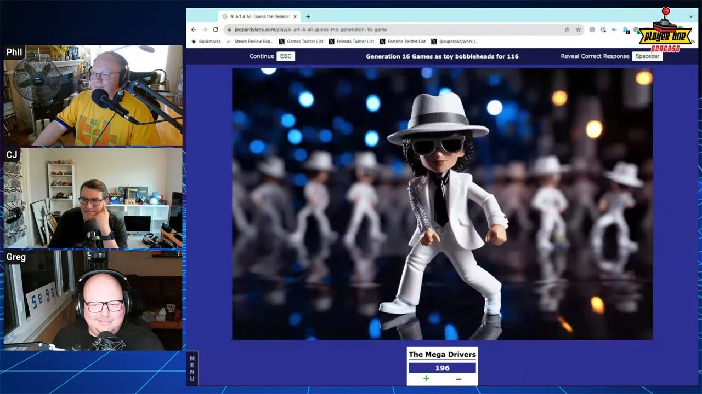Click the Spacebar reveal response button
Screen dimensions: 702x394
click(647, 56)
